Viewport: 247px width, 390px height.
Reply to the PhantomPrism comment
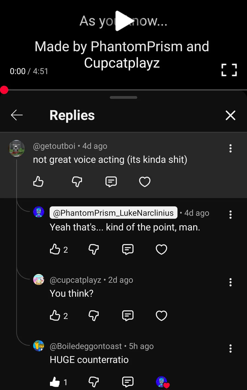point(128,249)
